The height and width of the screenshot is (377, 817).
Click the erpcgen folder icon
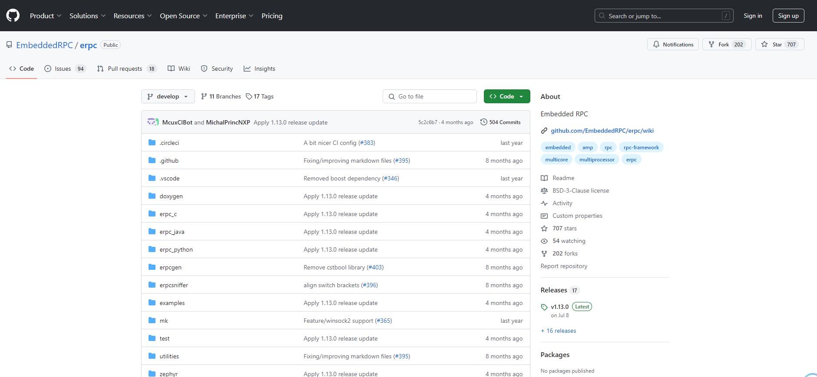coord(152,267)
